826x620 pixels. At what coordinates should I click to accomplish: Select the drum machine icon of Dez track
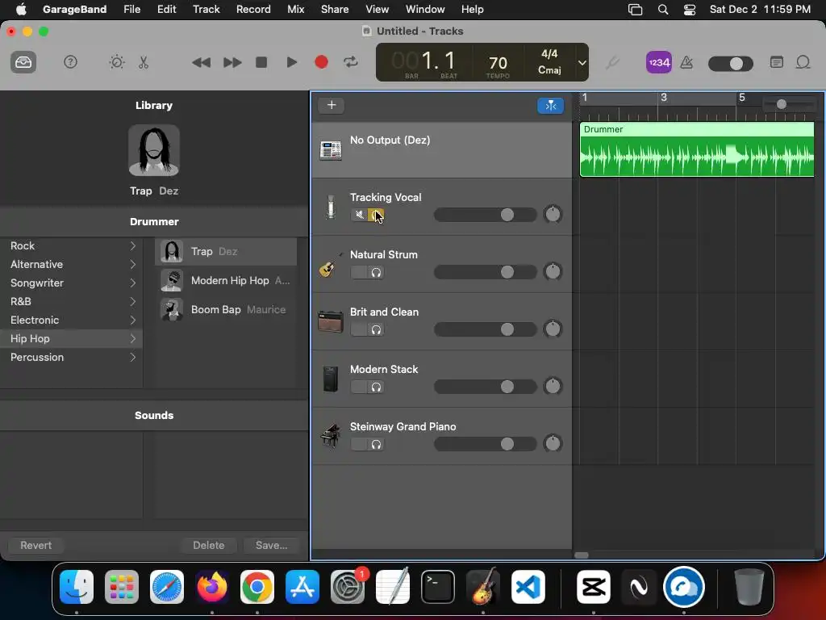click(331, 150)
